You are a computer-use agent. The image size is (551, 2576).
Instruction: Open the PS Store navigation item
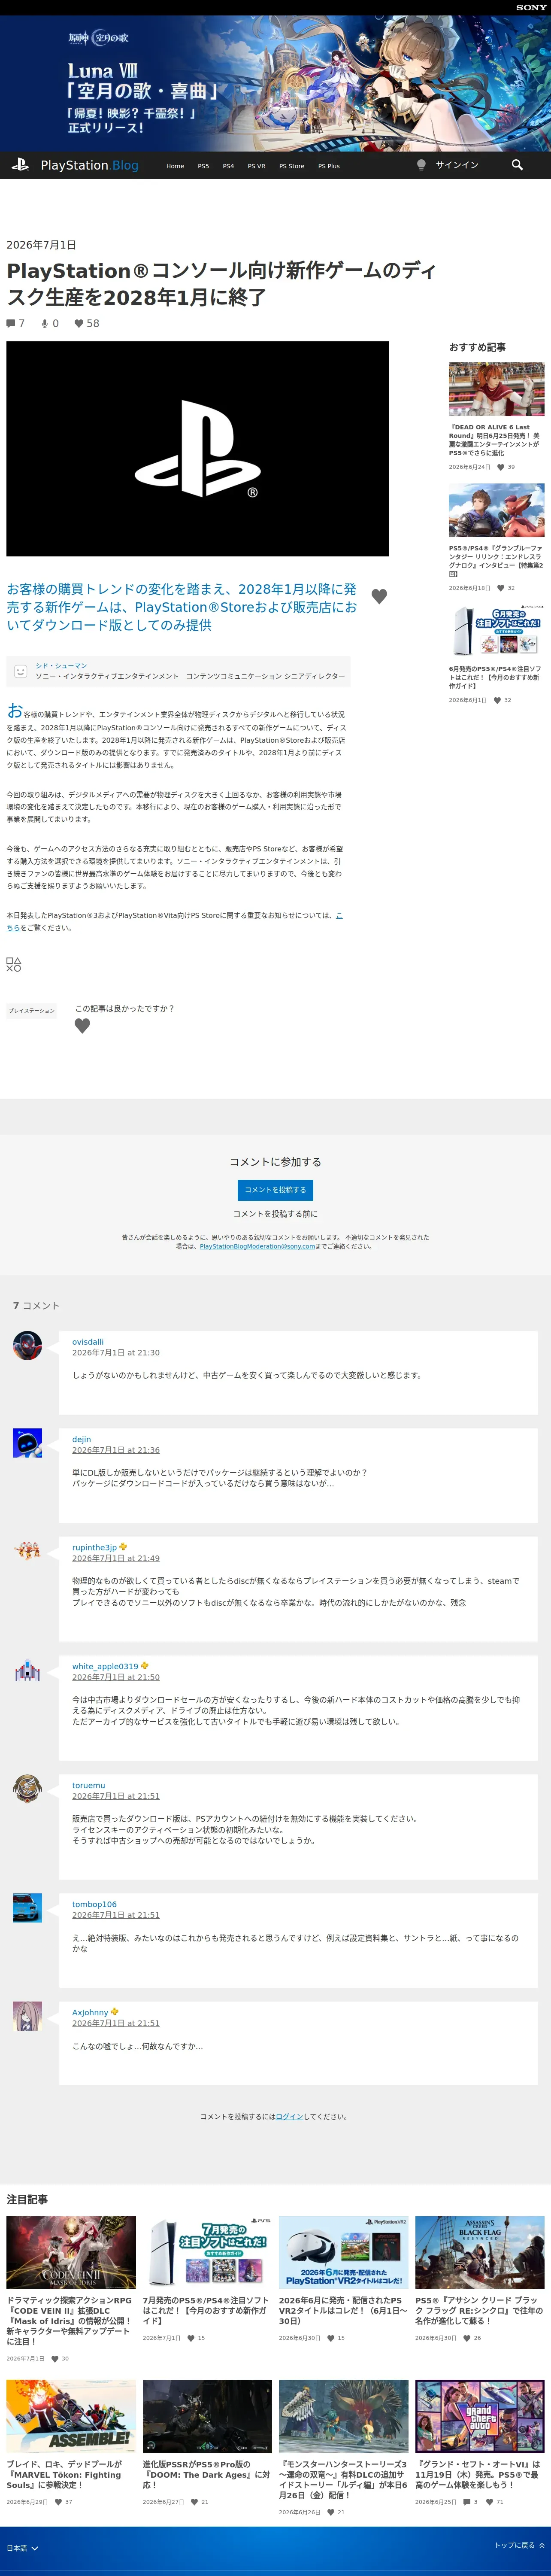coord(291,166)
